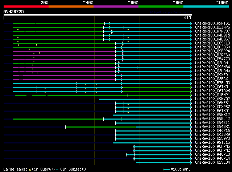Click the white query sequence bar
Viewport: 232px width, 172px height.
(98, 15)
